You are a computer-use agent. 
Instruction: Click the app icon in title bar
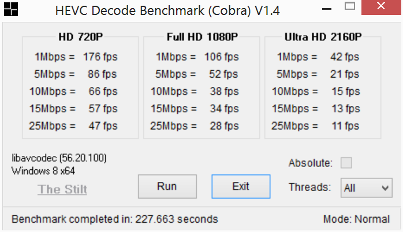[x=9, y=9]
